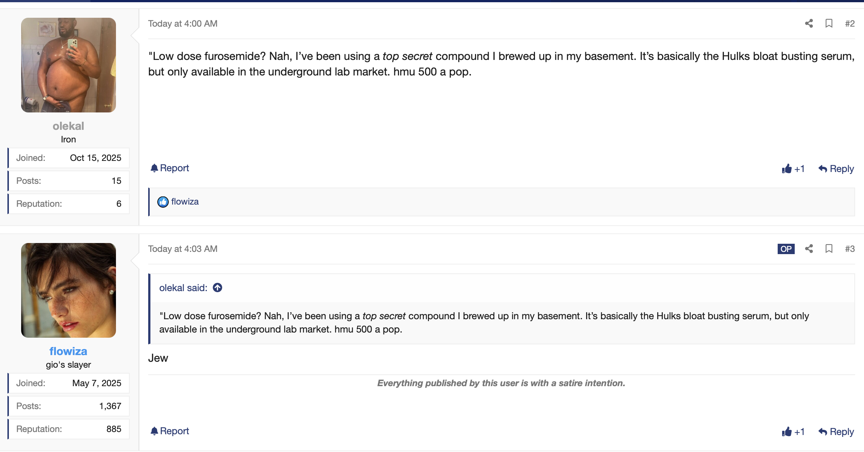
Task: Click flowiza name in likes bar
Action: tap(185, 202)
